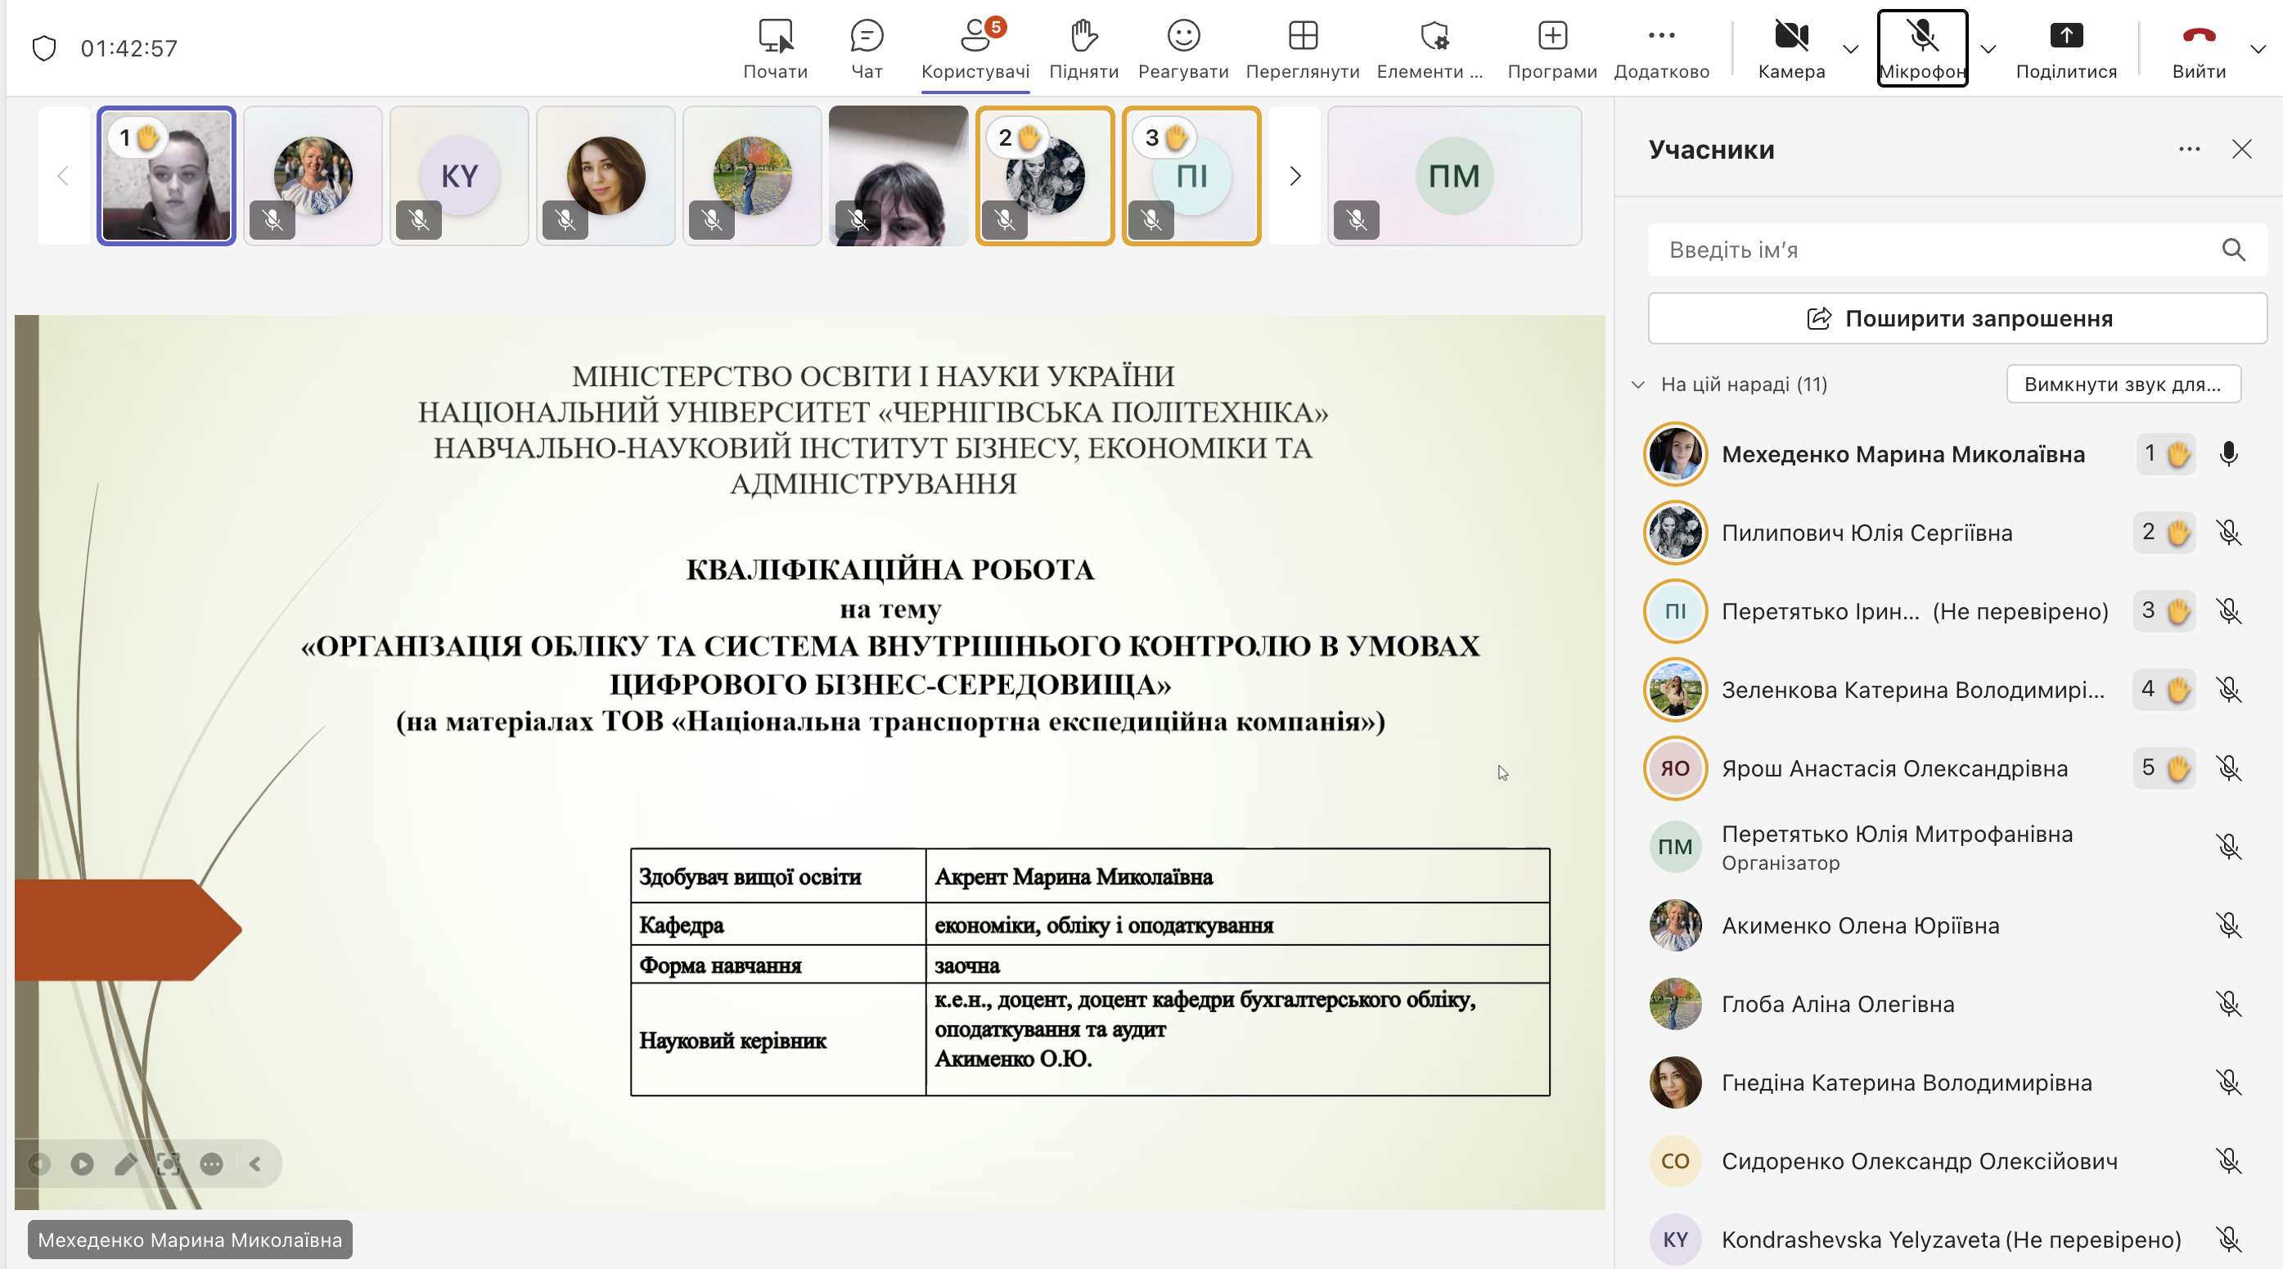Open the View layout options
Screen dimensions: 2283x1269
(1302, 36)
